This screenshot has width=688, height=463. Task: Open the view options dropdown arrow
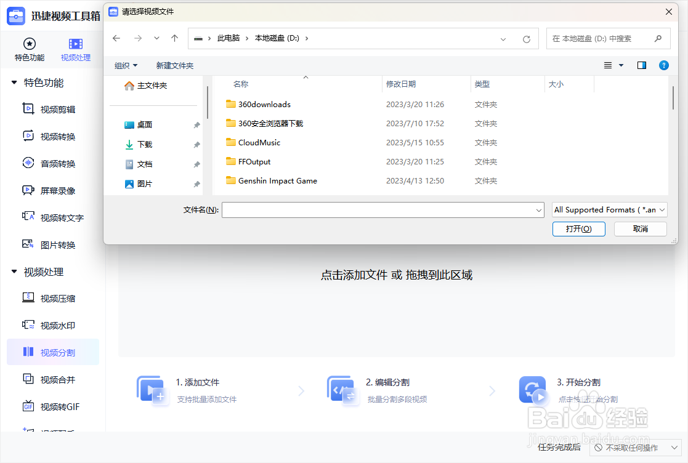(x=621, y=65)
